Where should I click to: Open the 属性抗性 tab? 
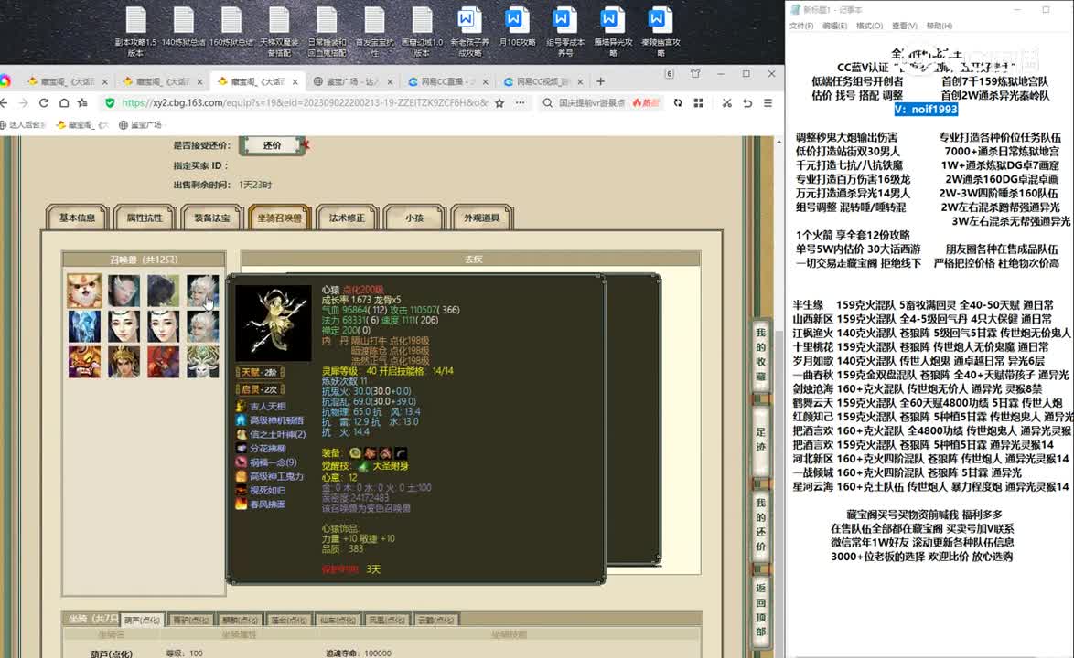coord(145,218)
